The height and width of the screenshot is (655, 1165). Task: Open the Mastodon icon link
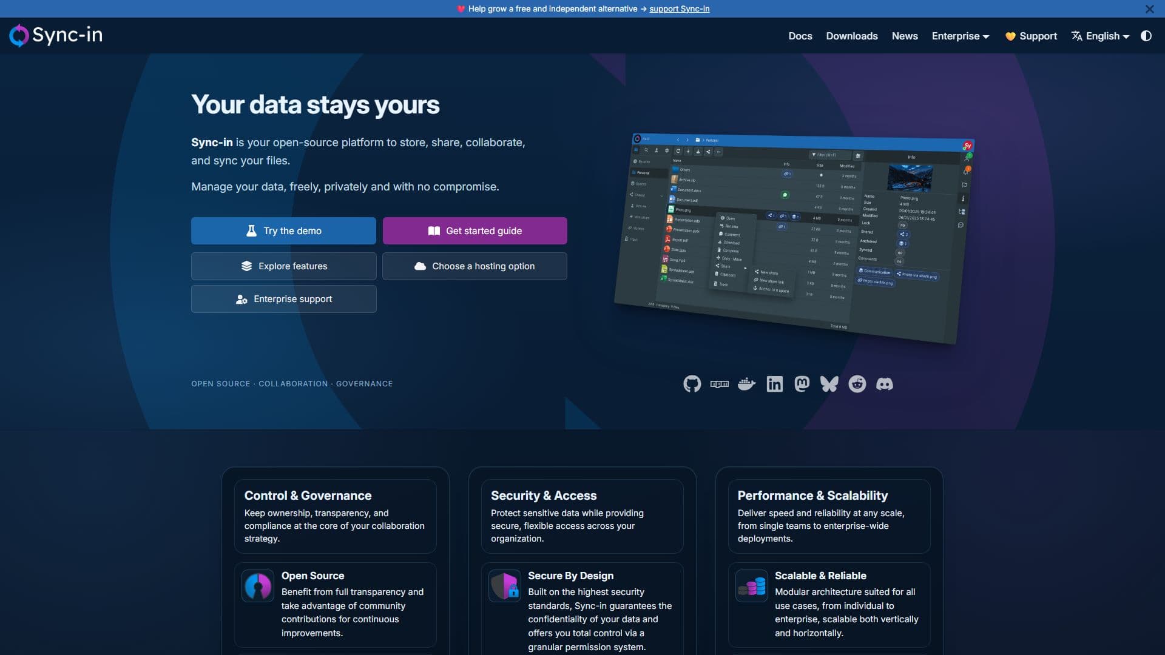pyautogui.click(x=802, y=384)
